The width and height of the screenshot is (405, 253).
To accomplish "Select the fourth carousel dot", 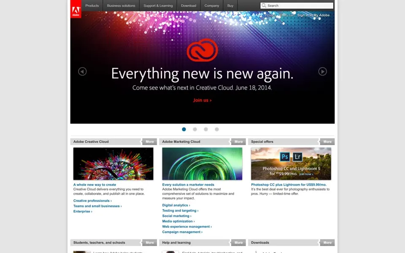I will point(217,129).
